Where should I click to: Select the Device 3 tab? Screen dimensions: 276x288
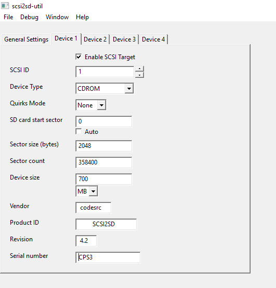point(124,39)
